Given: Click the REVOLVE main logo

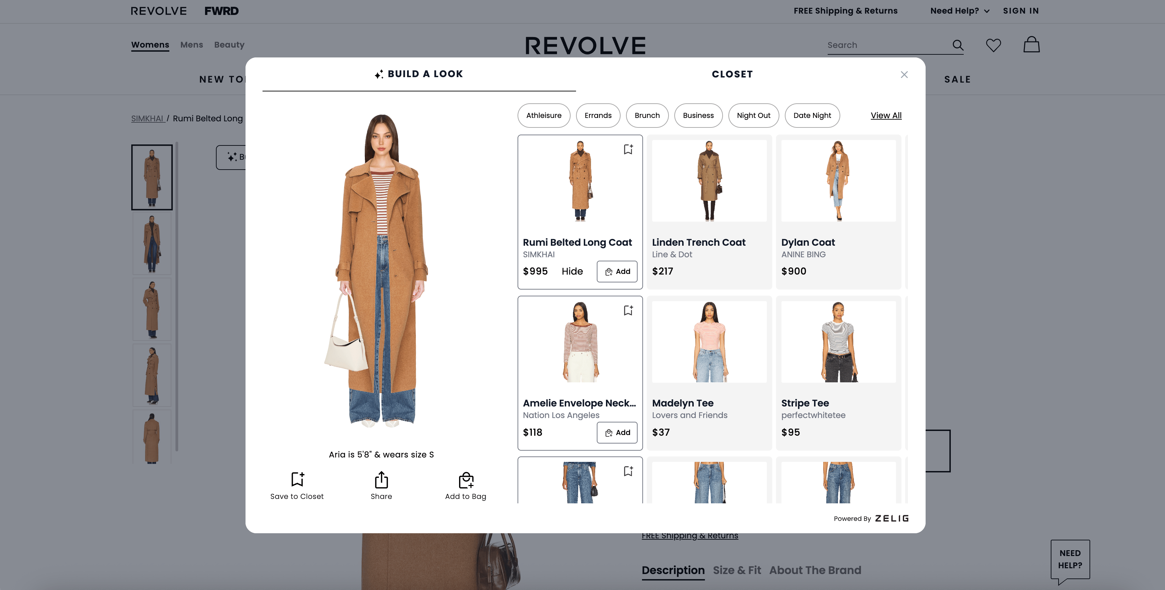Looking at the screenshot, I should 585,46.
